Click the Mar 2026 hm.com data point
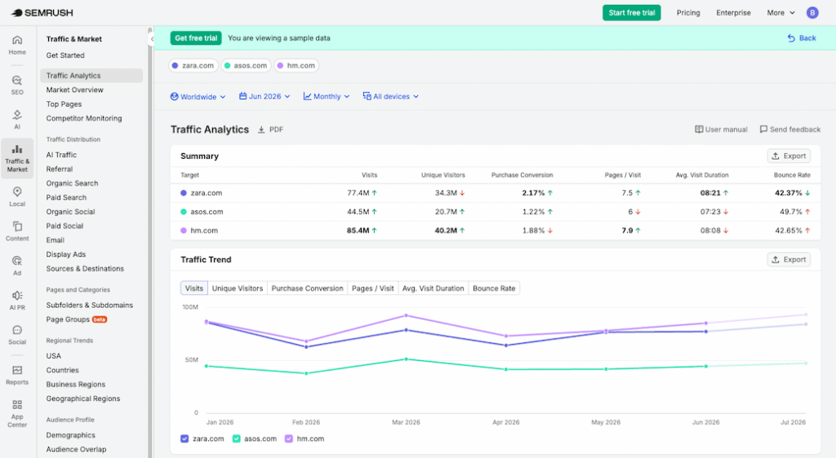836x458 pixels. [407, 315]
